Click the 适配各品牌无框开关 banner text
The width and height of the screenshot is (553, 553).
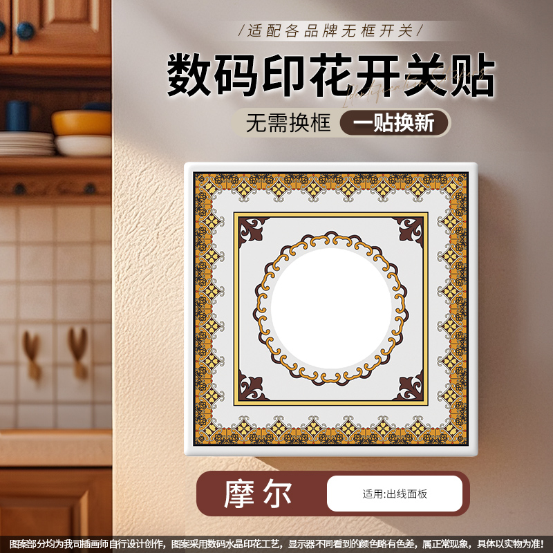pos(330,30)
